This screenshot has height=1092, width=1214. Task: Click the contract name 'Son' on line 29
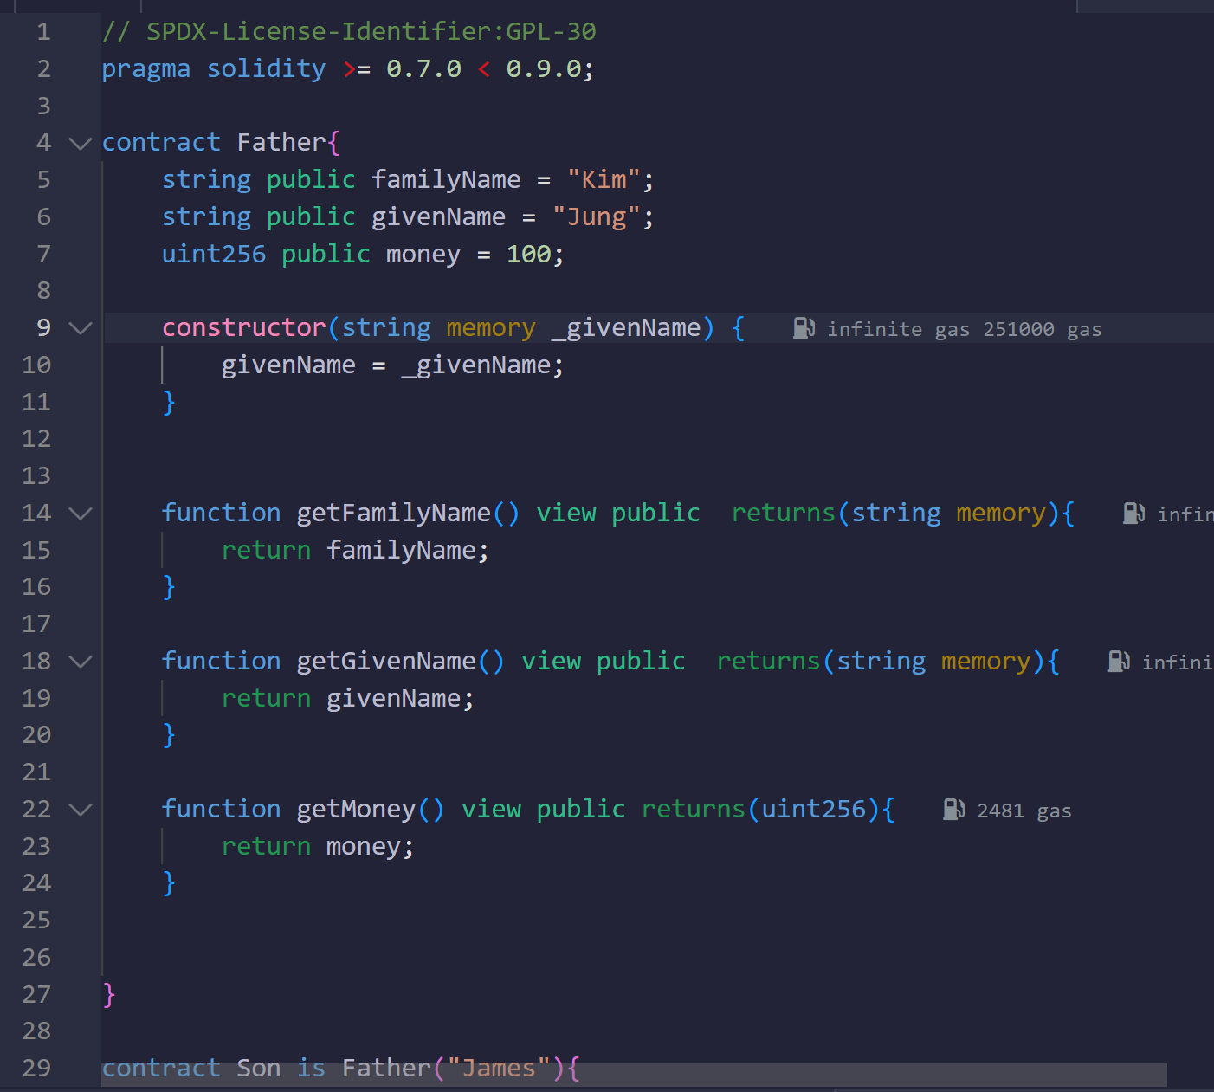coord(259,1069)
